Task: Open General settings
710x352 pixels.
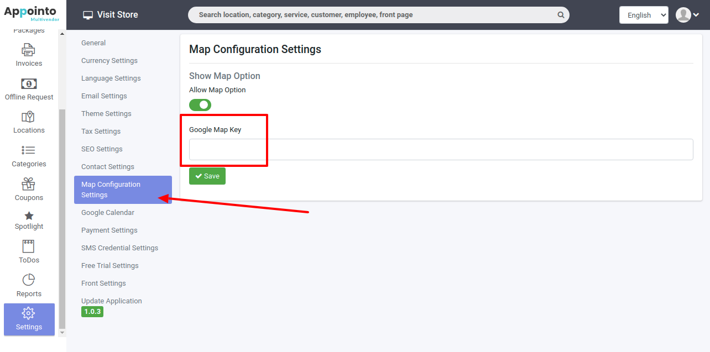Action: point(93,43)
